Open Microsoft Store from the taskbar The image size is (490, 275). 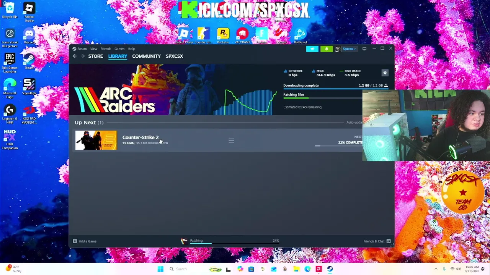point(251,269)
